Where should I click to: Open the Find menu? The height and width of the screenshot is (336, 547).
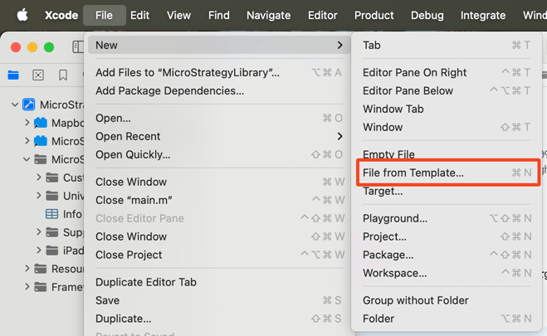pos(219,15)
